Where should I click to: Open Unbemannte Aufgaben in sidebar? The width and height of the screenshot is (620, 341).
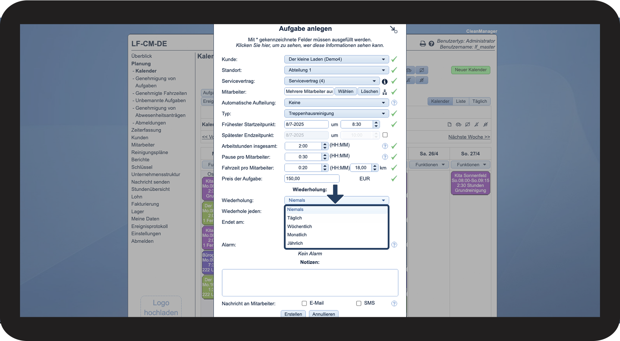[160, 100]
